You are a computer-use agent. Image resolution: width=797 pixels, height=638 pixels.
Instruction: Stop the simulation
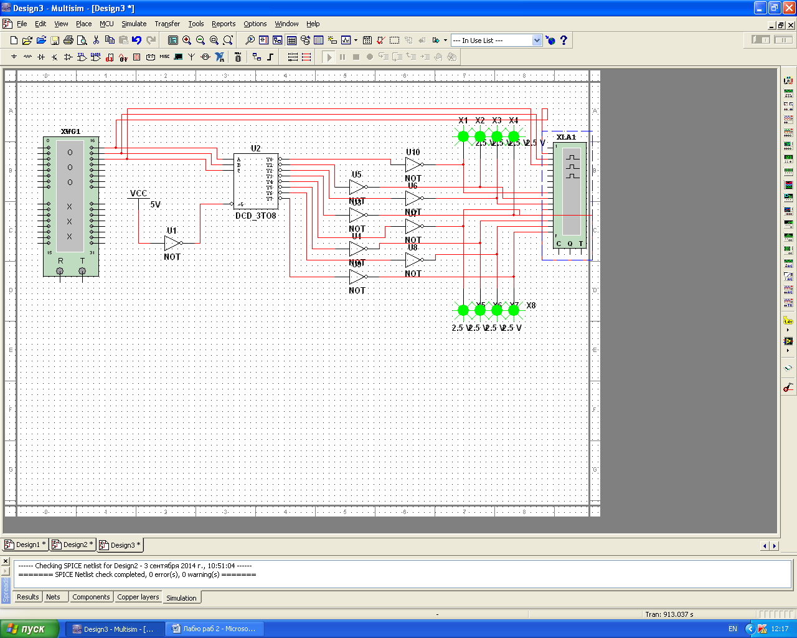pos(356,57)
